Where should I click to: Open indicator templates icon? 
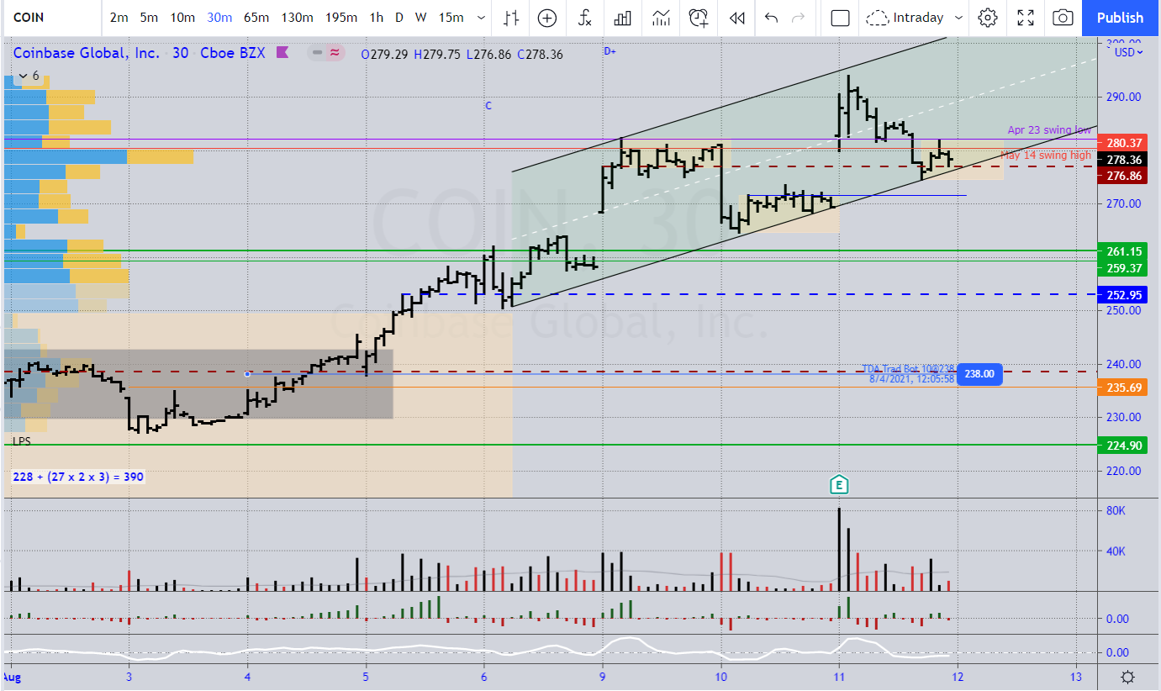pos(661,18)
